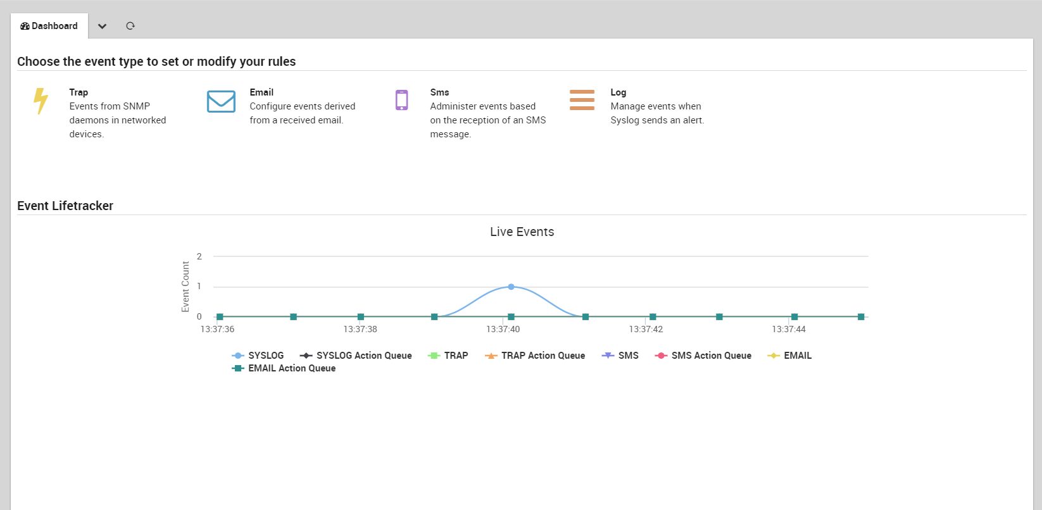Toggle EMAIL Action Queue legend entry
Viewport: 1042px width, 510px height.
tap(284, 368)
